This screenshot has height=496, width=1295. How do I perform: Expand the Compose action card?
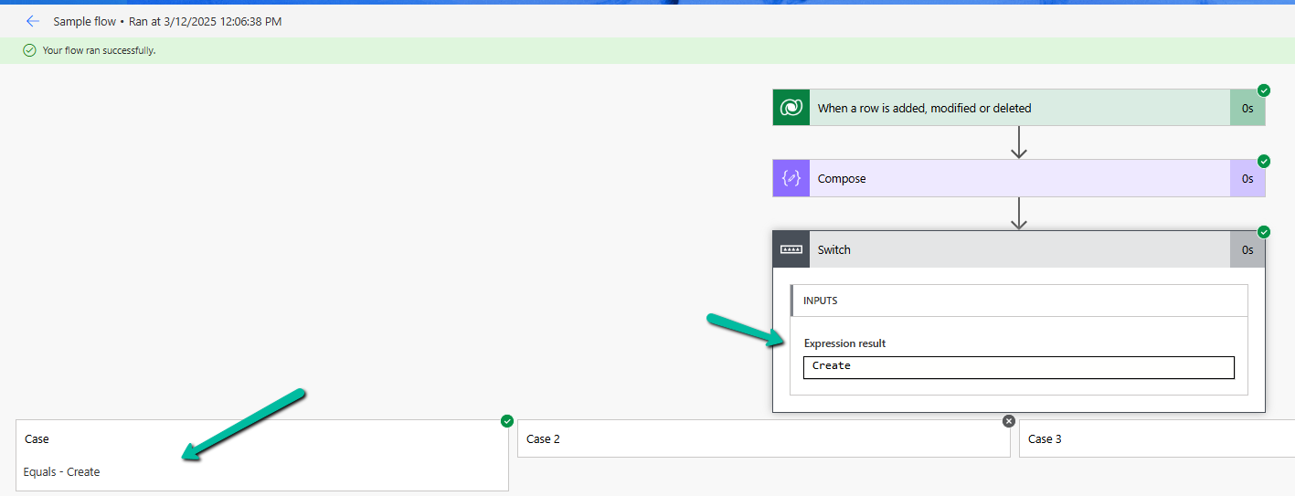click(x=1018, y=179)
